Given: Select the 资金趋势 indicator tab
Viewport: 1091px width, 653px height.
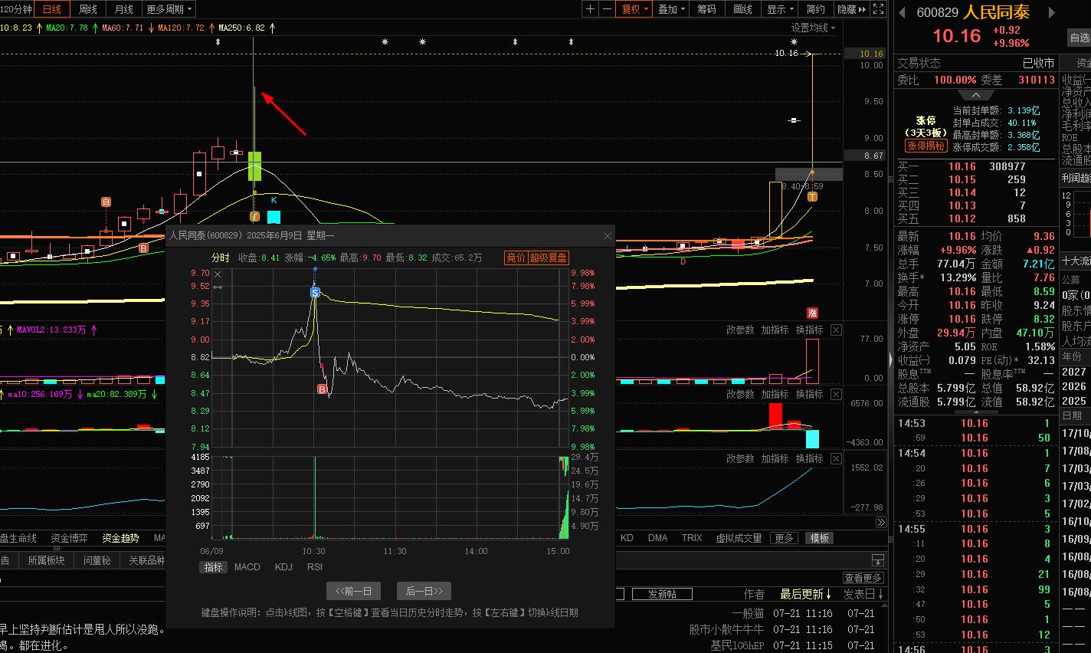Looking at the screenshot, I should tap(120, 538).
